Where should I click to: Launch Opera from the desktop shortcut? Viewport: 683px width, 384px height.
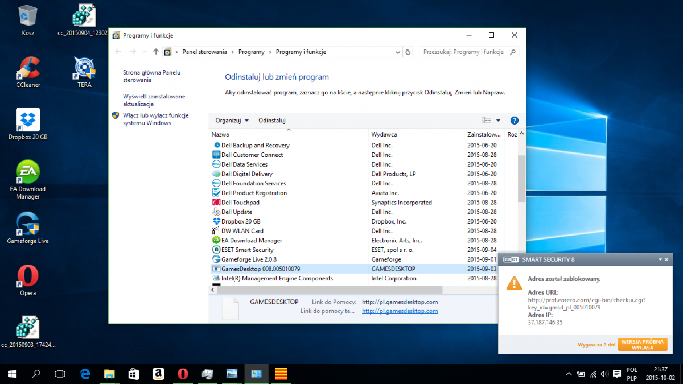[x=28, y=280]
